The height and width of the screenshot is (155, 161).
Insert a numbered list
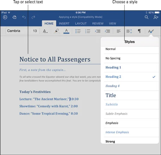(x=88, y=31)
